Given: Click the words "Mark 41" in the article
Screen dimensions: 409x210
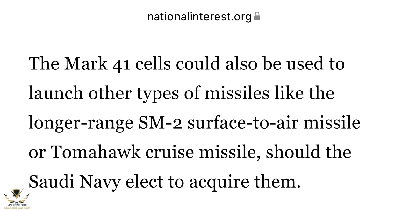Looking at the screenshot, I should [x=97, y=63].
